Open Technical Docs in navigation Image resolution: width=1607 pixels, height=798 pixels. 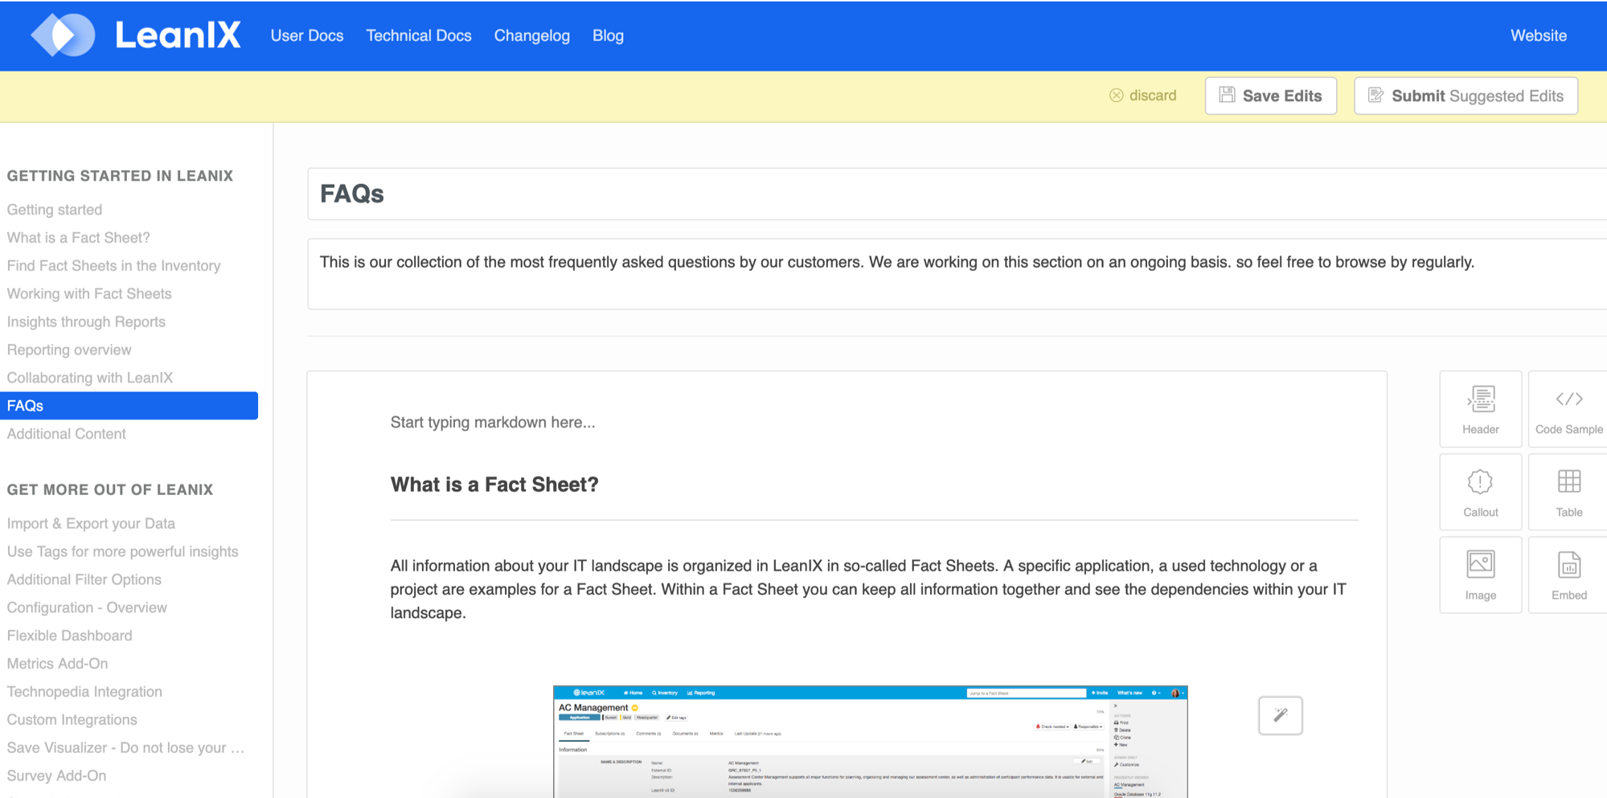419,35
